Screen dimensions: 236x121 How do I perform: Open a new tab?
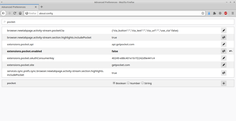(x=42, y=7)
